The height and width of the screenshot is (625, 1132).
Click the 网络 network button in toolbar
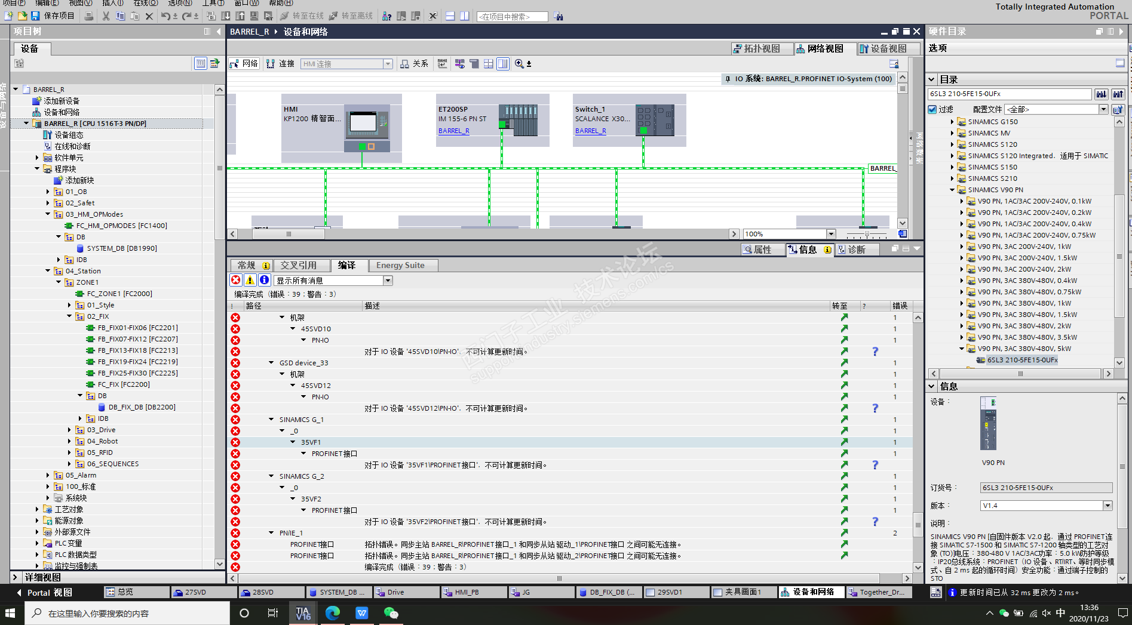click(x=244, y=64)
